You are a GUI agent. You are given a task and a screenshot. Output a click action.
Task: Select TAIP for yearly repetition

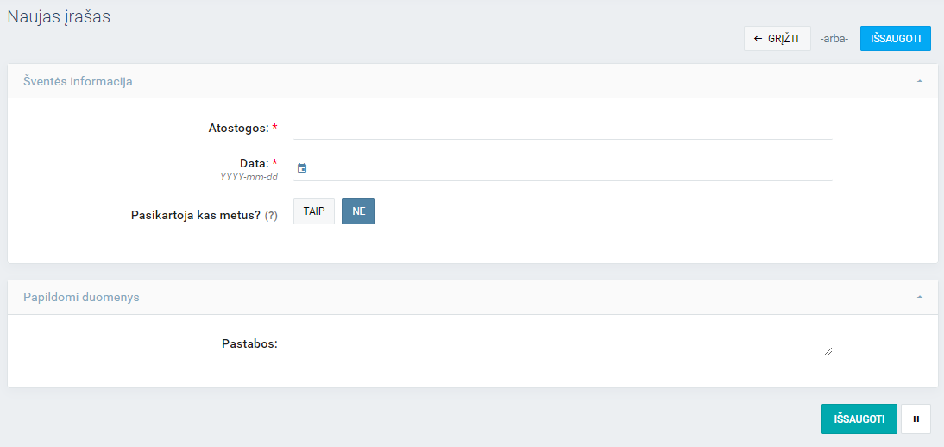(x=313, y=211)
